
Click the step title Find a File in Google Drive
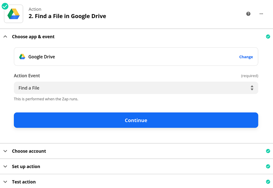pos(67,16)
